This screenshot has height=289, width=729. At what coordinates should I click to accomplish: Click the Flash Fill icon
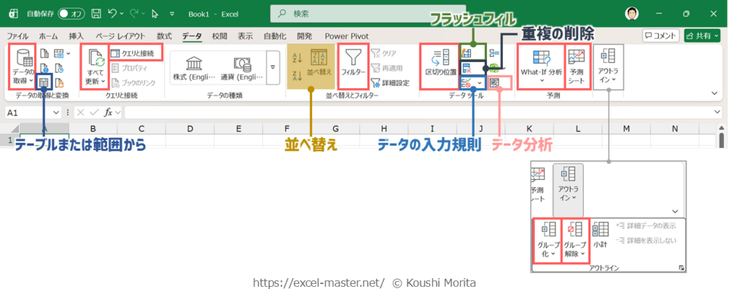click(x=467, y=52)
